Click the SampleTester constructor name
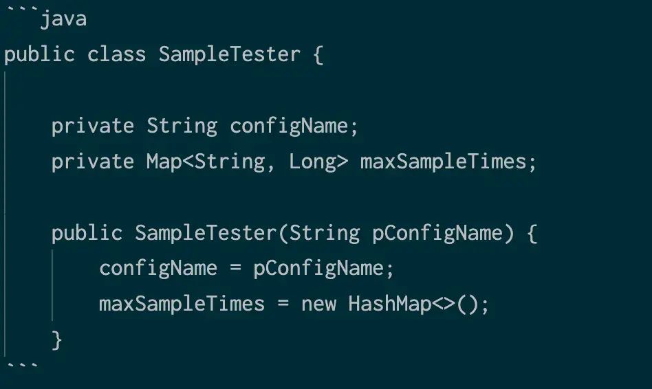Viewport: 652px width, 389px height. coord(205,233)
